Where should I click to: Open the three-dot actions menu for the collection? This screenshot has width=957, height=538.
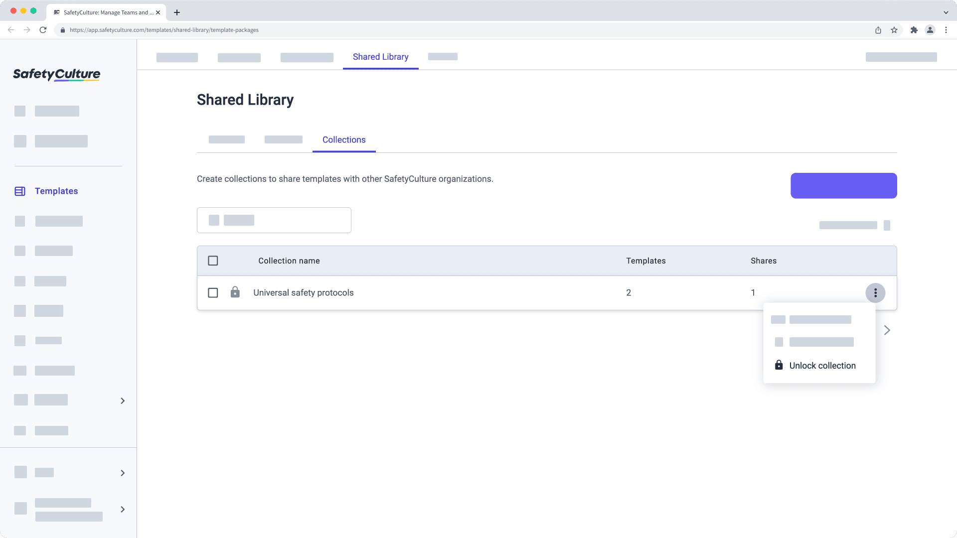(876, 292)
